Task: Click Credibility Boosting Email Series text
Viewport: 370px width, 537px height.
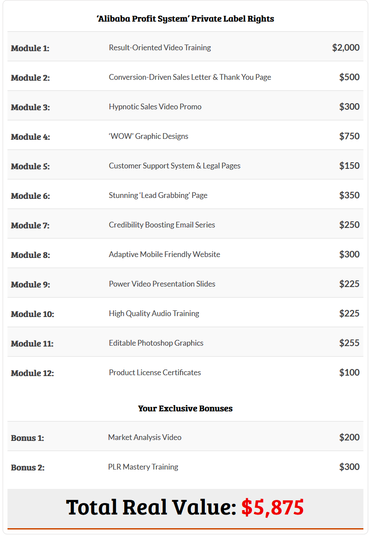Action: point(162,225)
